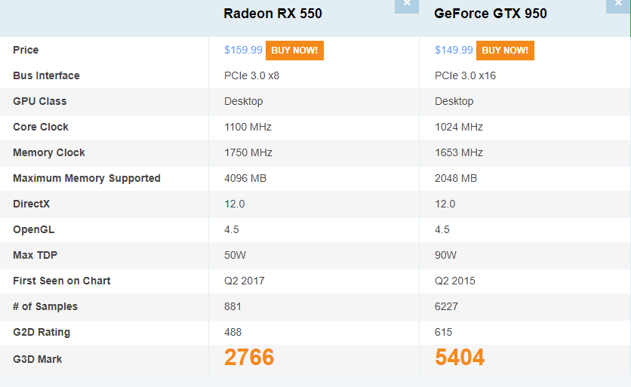Click BUY NOW for GeForce GTX 950

point(505,51)
